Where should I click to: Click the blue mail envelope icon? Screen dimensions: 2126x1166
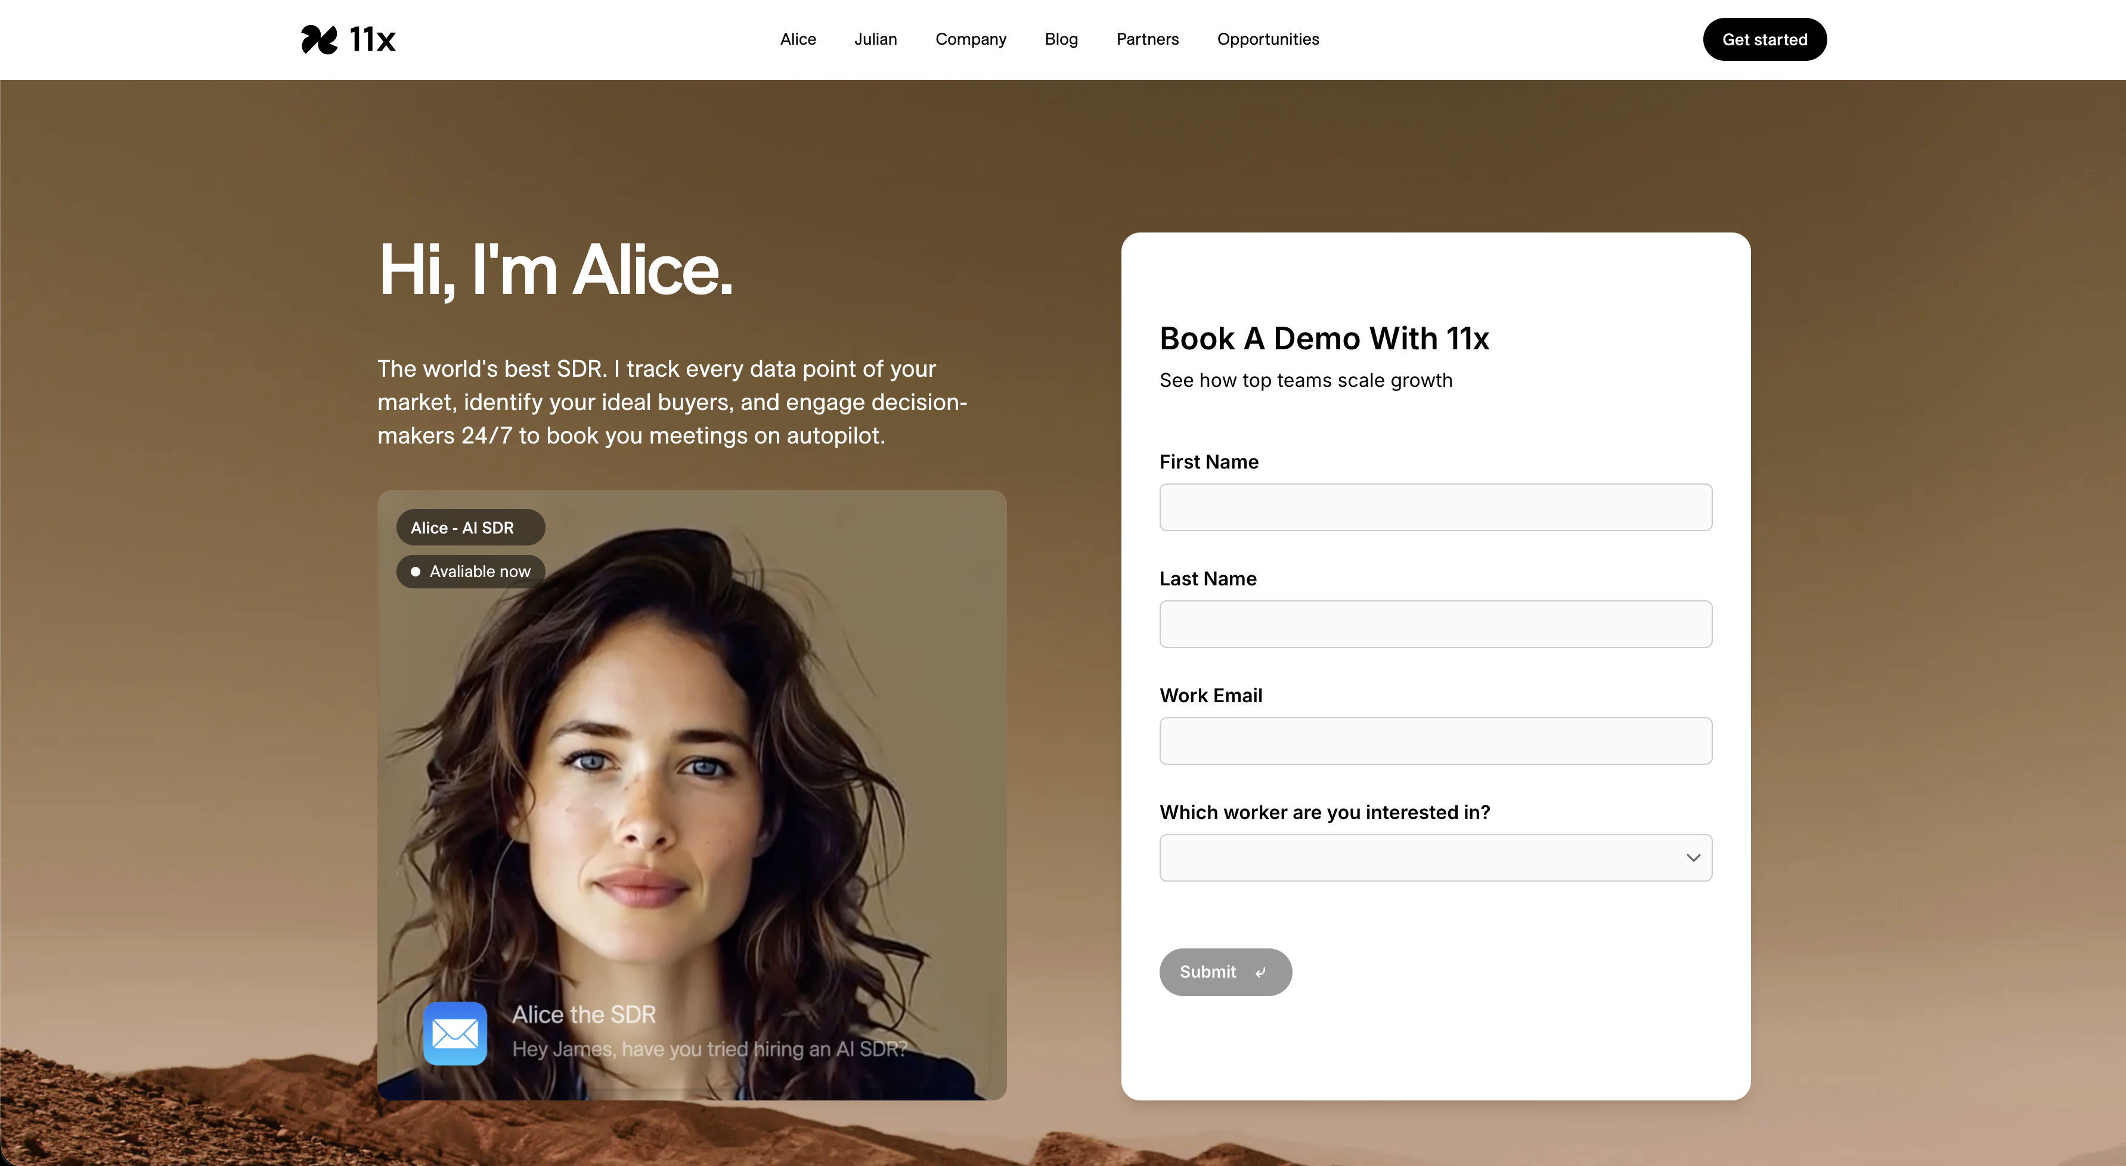455,1033
